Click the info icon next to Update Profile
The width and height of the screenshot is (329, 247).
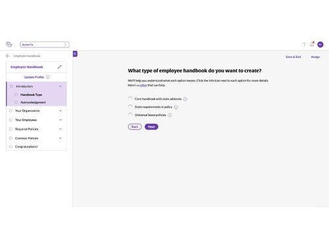[x=48, y=77]
